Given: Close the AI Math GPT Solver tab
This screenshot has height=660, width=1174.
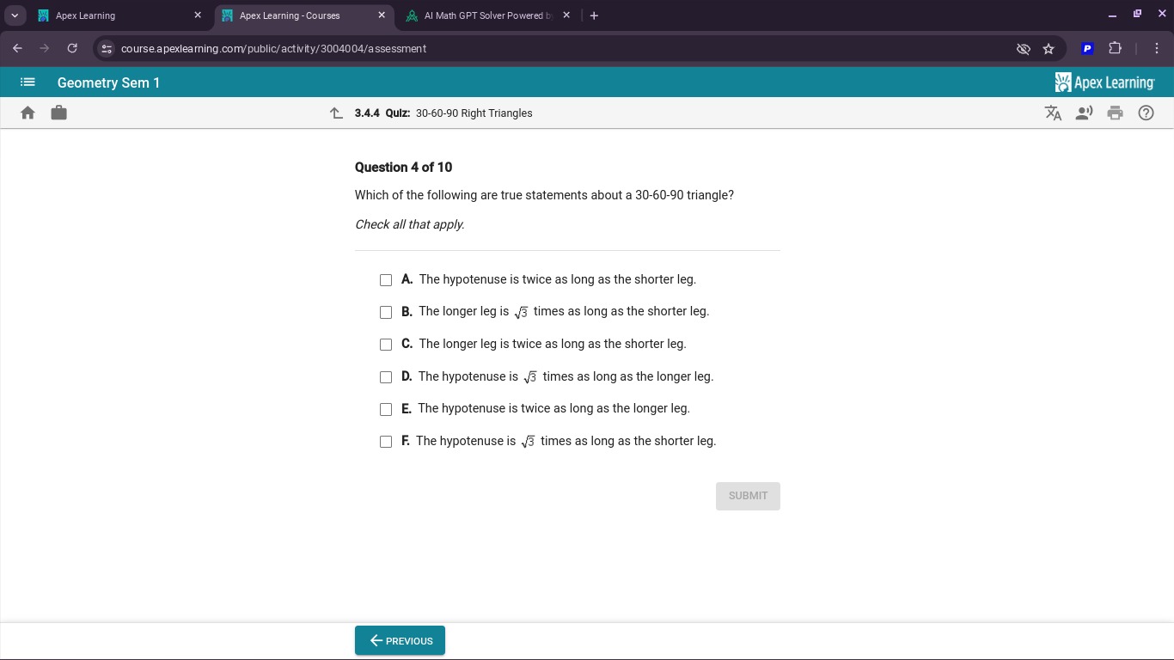Looking at the screenshot, I should (566, 15).
